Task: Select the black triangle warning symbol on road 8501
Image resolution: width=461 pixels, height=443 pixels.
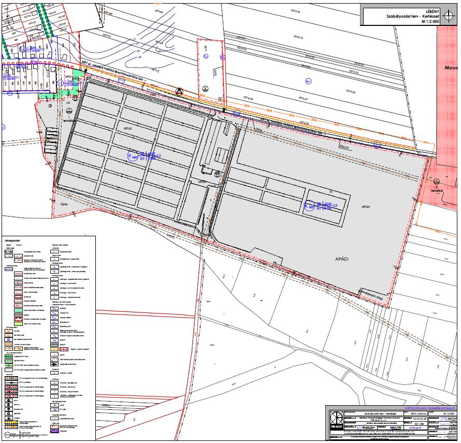Action: [x=179, y=92]
